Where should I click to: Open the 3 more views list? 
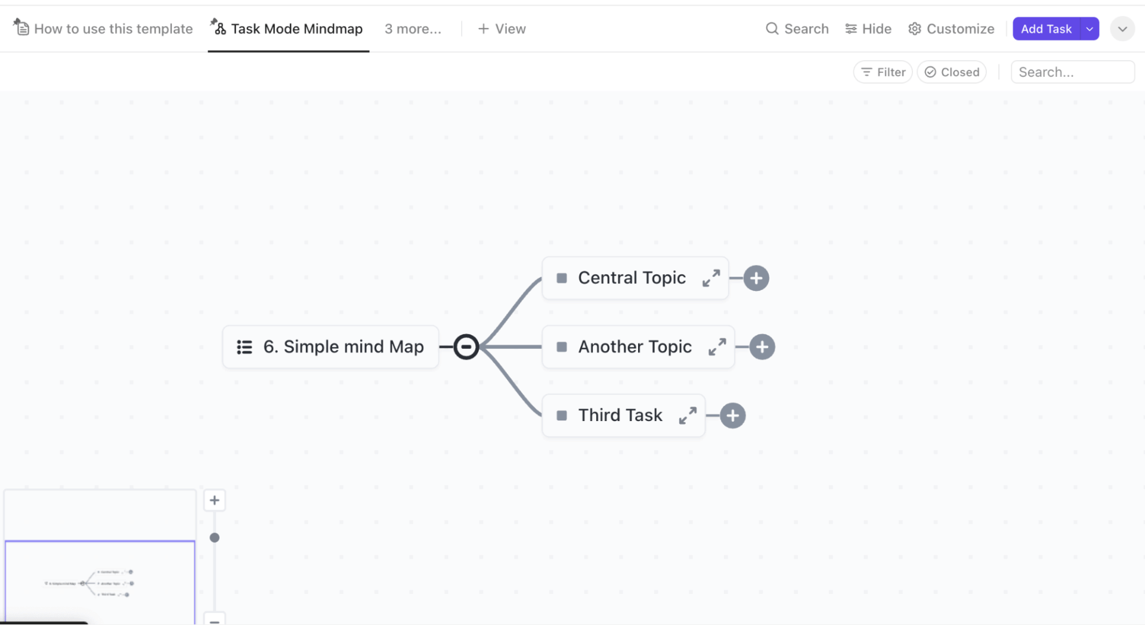pos(413,28)
